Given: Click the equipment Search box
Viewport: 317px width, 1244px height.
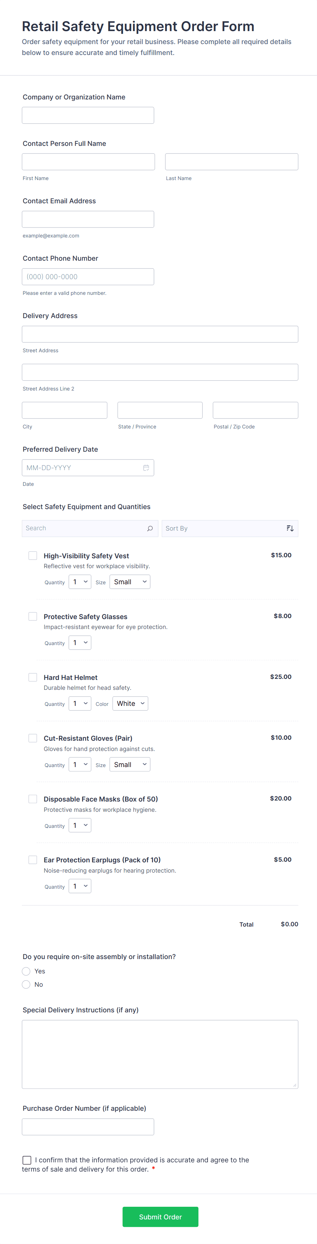Looking at the screenshot, I should [84, 528].
